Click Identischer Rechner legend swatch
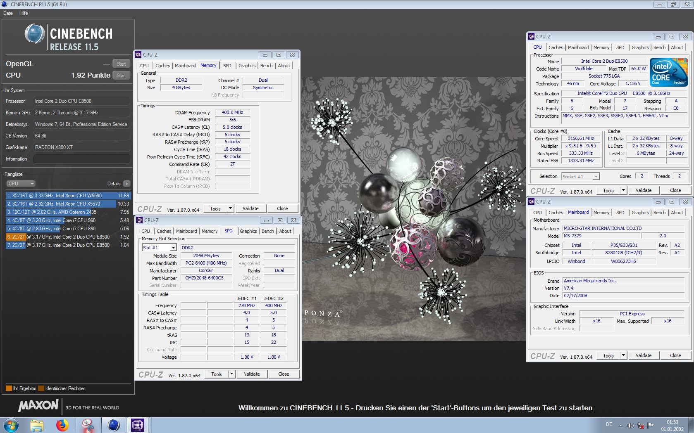 (41, 388)
